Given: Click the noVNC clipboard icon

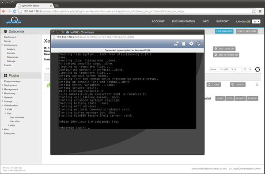Looking at the screenshot, I should coord(184,44).
